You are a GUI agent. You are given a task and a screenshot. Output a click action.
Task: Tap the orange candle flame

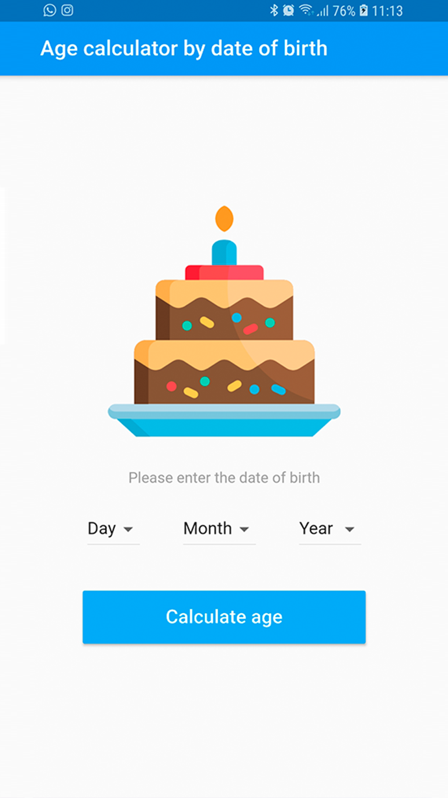pyautogui.click(x=224, y=219)
